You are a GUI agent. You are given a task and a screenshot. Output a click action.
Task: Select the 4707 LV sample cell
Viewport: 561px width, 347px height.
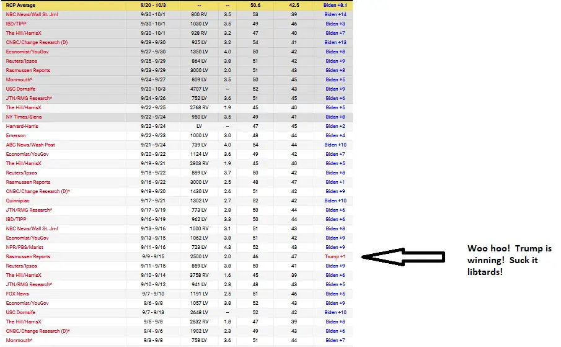pyautogui.click(x=199, y=89)
